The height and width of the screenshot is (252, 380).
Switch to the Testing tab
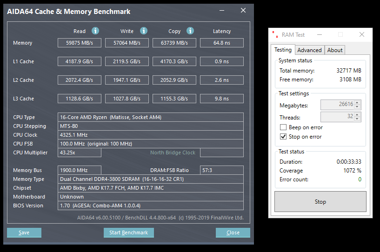click(283, 50)
